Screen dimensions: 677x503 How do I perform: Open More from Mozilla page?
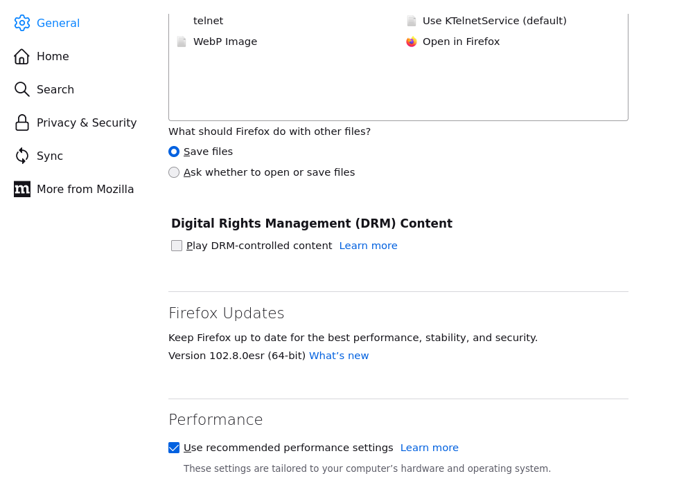[x=74, y=189]
